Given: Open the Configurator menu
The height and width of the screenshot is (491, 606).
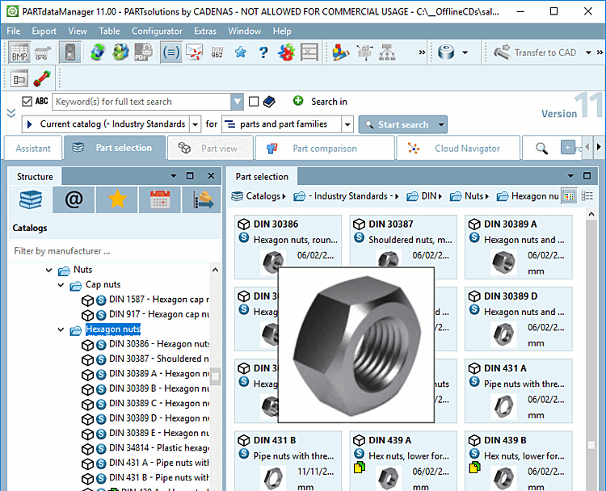Looking at the screenshot, I should [157, 31].
